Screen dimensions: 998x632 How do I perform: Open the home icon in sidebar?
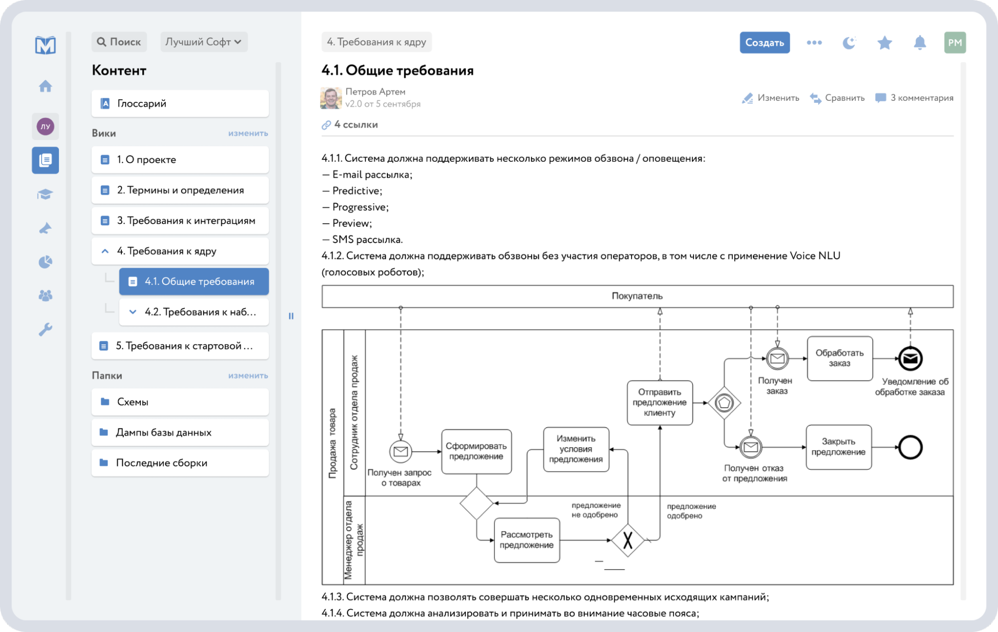(x=45, y=86)
